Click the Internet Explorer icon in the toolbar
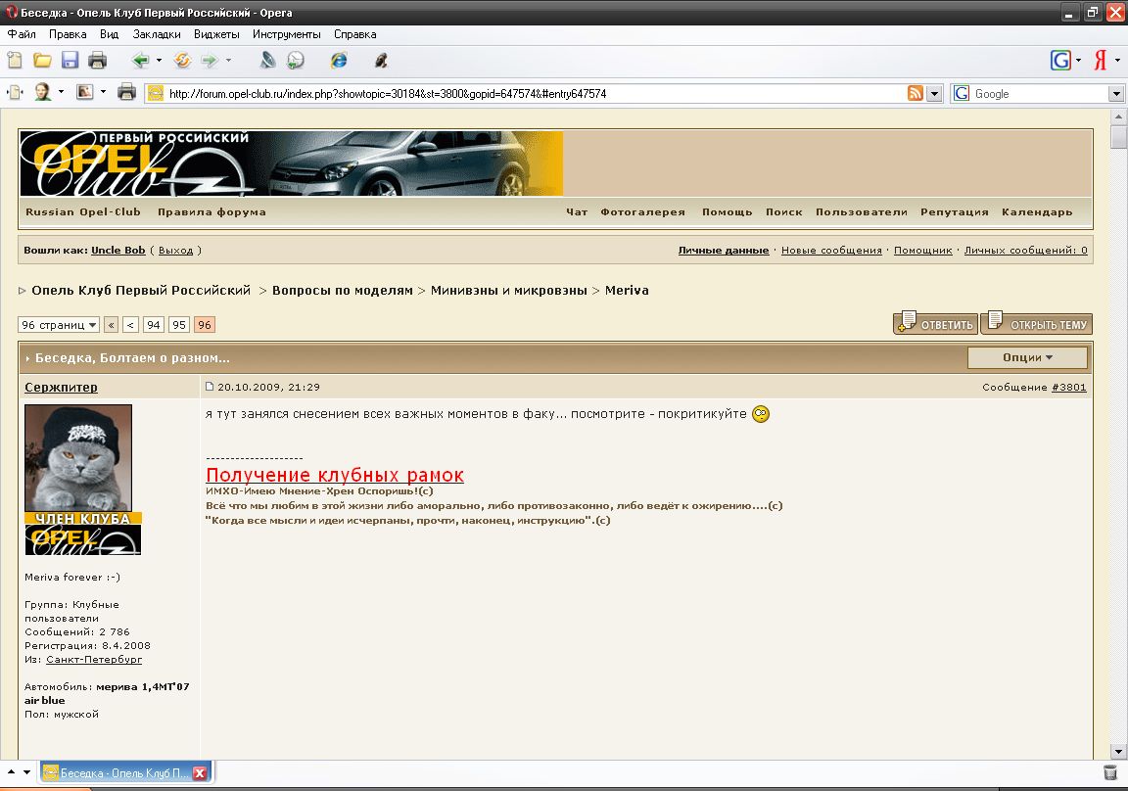Screen dimensions: 1128x791 pyautogui.click(x=339, y=61)
